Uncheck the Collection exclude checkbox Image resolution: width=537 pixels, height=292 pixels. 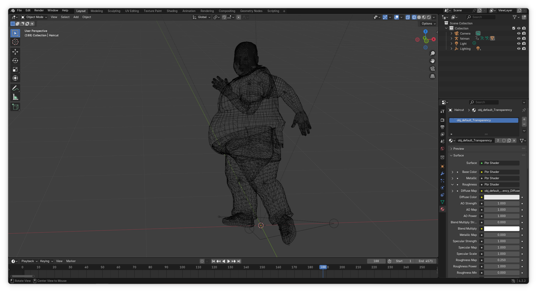tap(514, 28)
